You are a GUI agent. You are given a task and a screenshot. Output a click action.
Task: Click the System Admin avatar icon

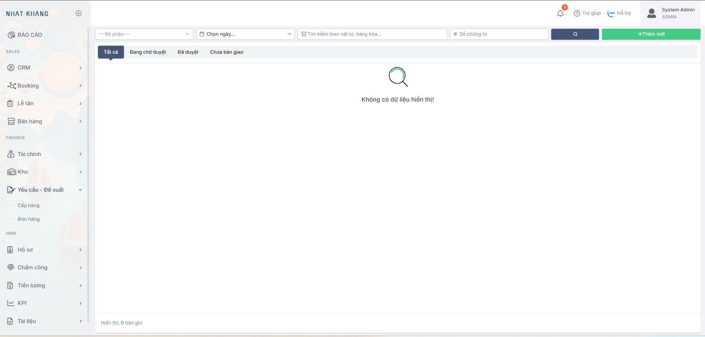651,14
